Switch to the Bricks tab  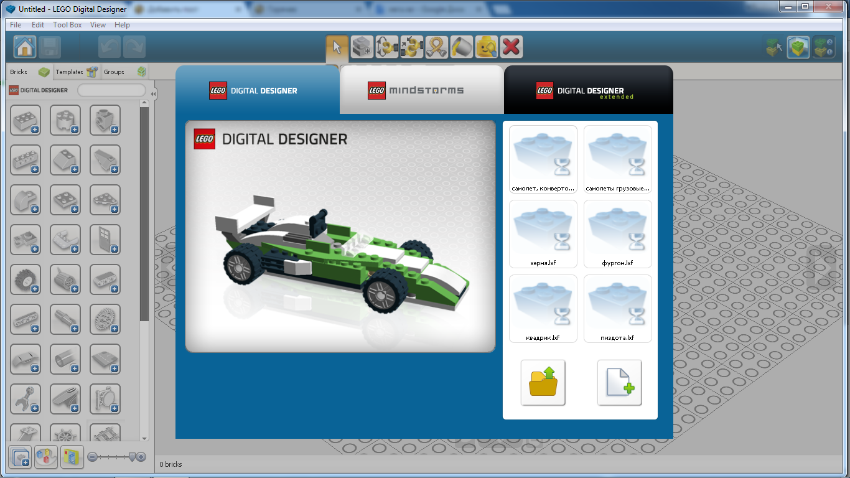pyautogui.click(x=29, y=72)
